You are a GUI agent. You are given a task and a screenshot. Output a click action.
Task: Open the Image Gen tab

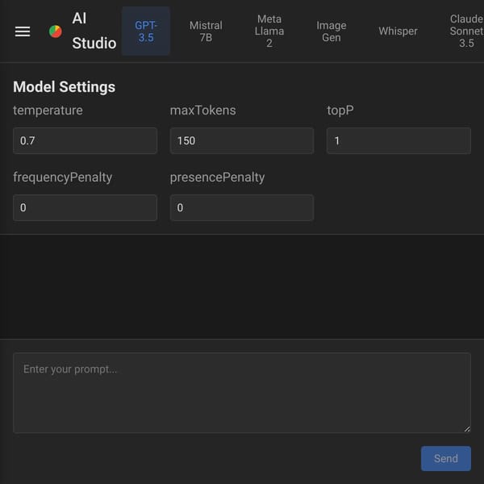click(332, 31)
